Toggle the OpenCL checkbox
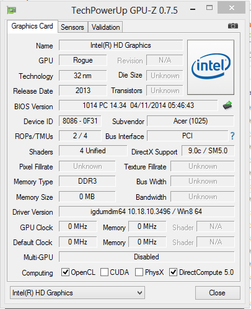The image size is (251, 309). coord(65,272)
